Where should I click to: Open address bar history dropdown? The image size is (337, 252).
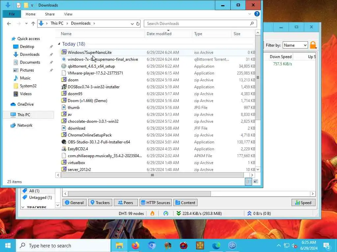(x=132, y=24)
